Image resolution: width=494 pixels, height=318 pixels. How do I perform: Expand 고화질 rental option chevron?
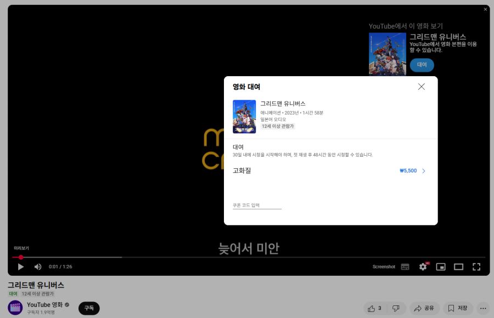coord(422,171)
